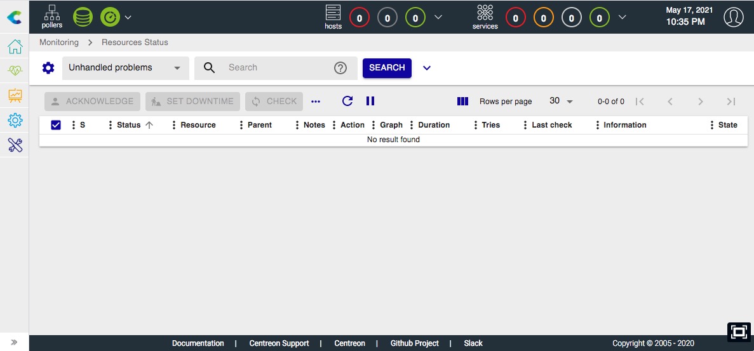This screenshot has height=351, width=754.
Task: Open the Unhandled problems filter dropdown
Action: click(x=125, y=68)
